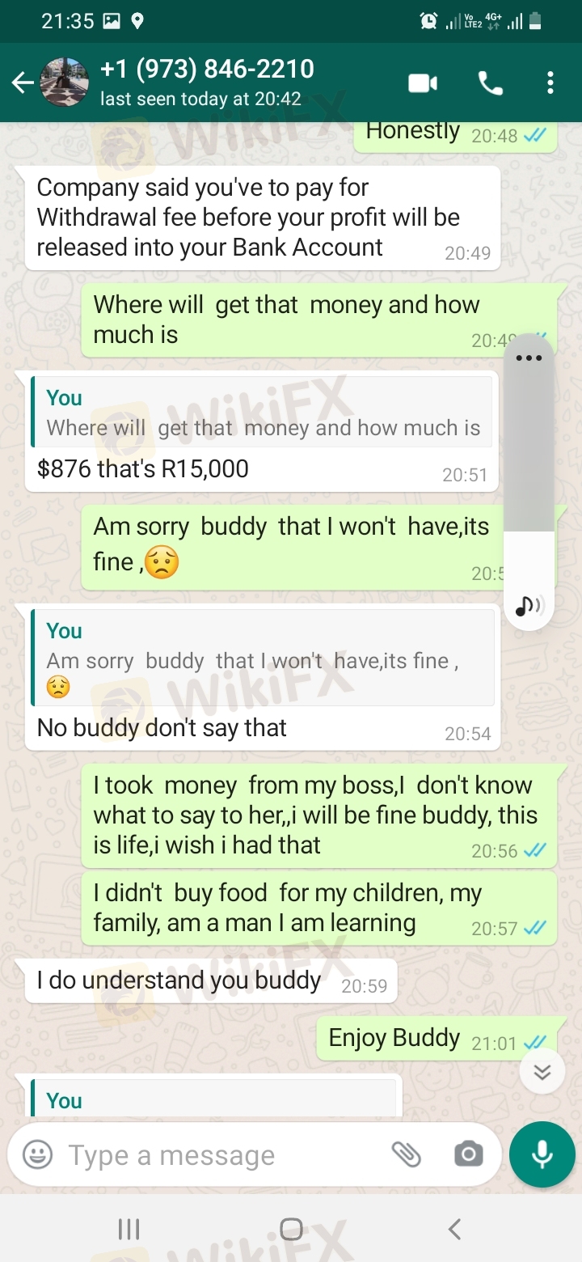
Task: Tap the paperclip attachment icon
Action: 407,1154
